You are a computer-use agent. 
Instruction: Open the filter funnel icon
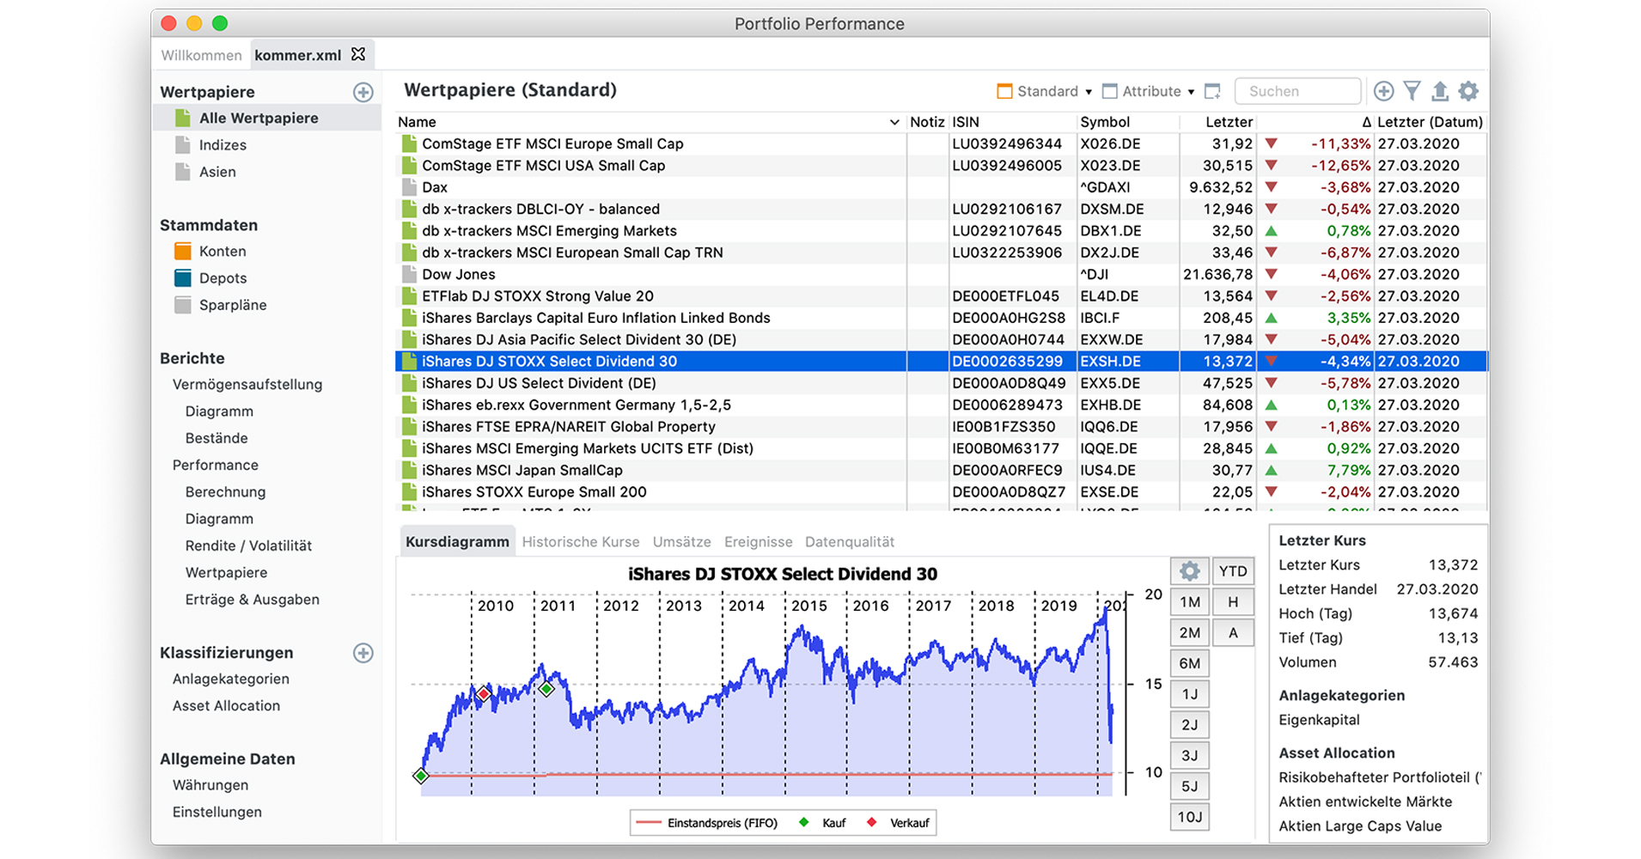1412,91
